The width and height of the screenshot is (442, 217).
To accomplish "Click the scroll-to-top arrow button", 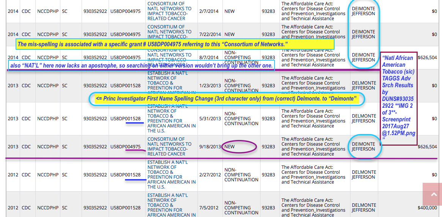I will (432, 194).
